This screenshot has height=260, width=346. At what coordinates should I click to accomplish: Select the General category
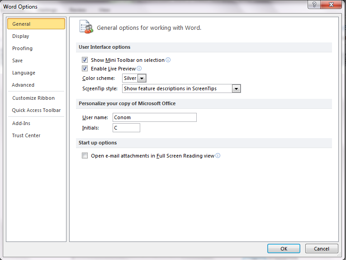click(36, 24)
